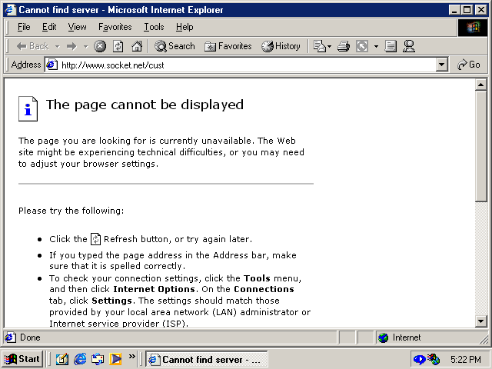Click the Refresh toolbar icon
The image size is (492, 369).
118,46
